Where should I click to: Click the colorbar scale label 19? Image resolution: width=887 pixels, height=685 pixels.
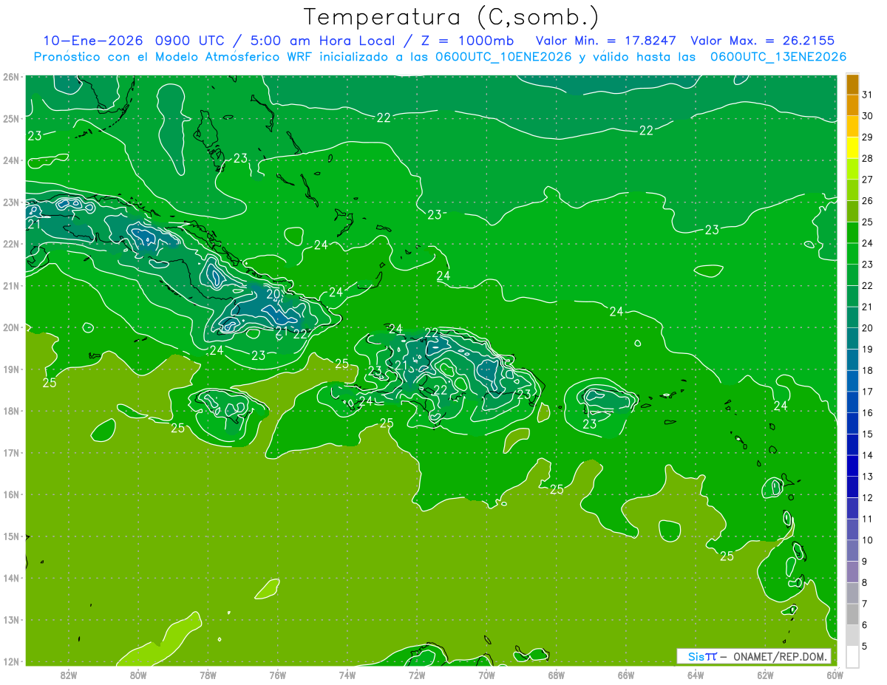pyautogui.click(x=867, y=350)
